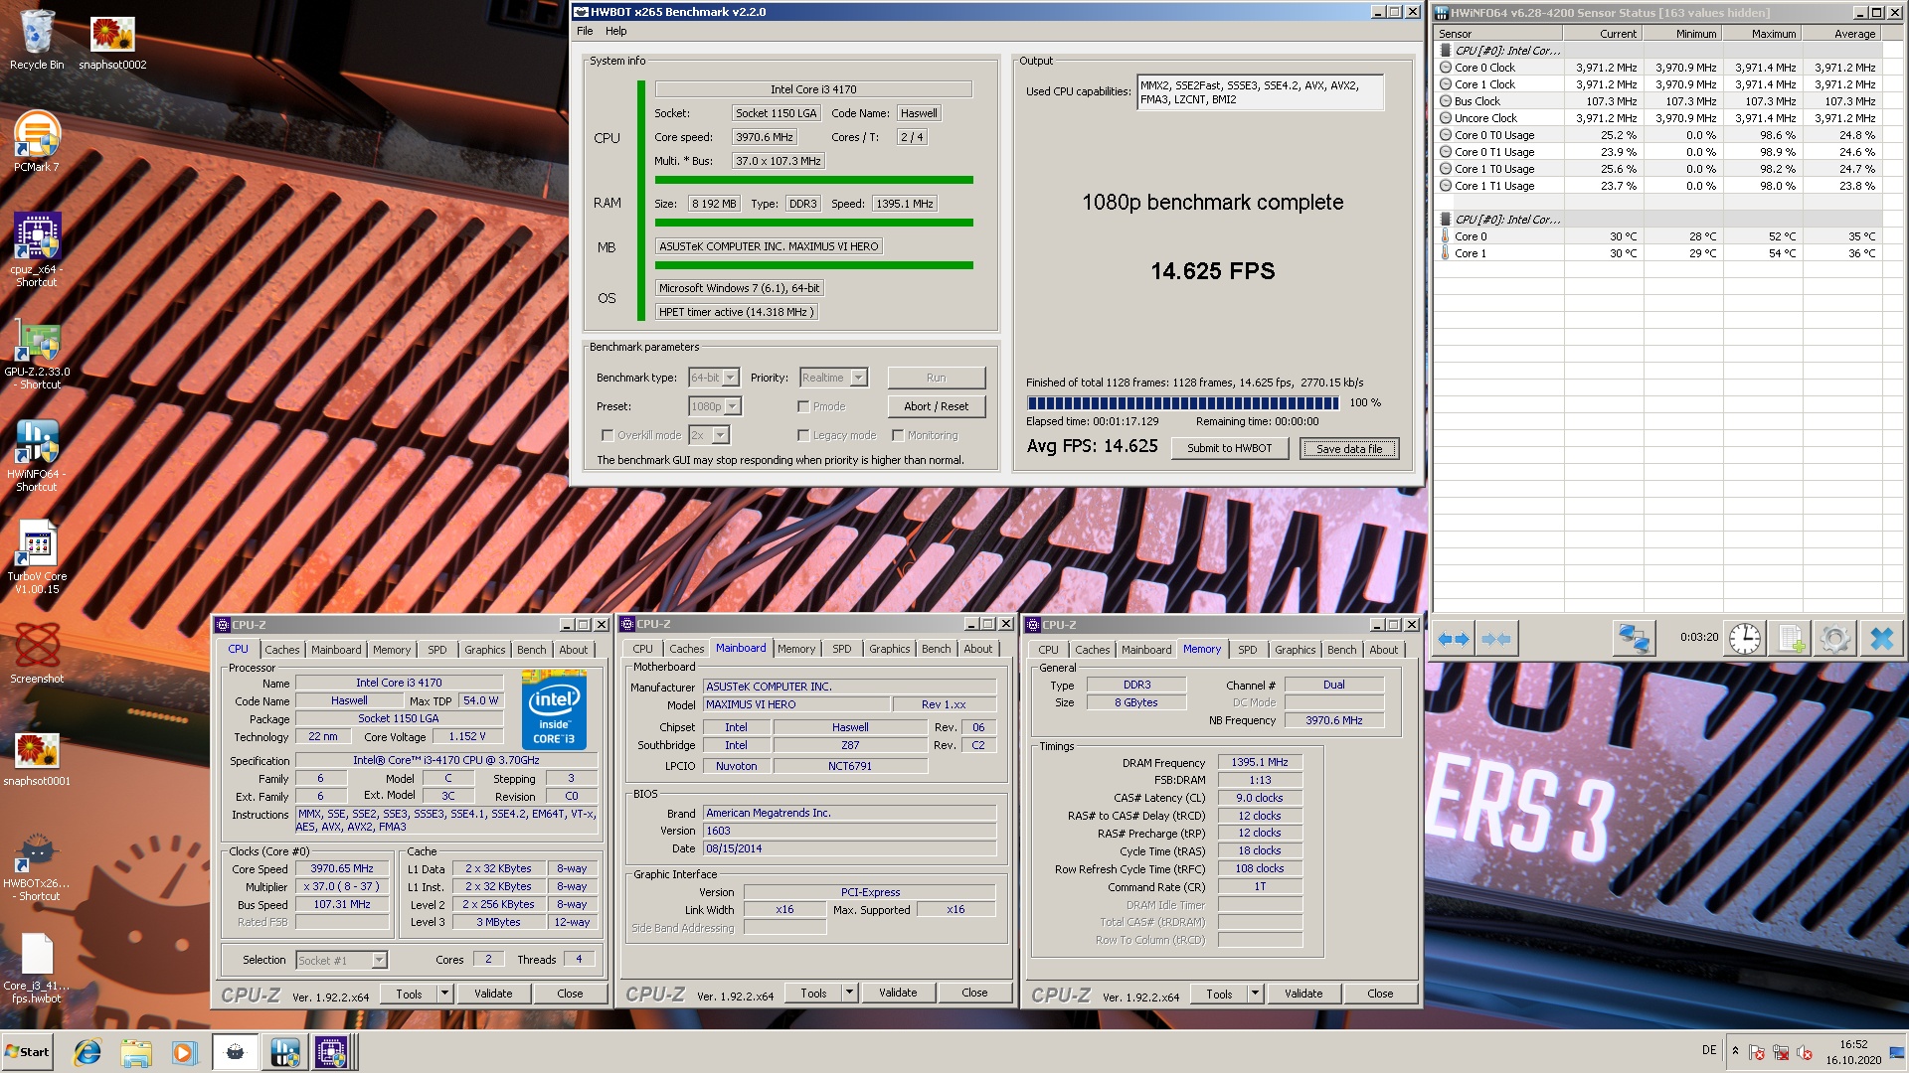Open Overkill mode 2x dropdown
1909x1073 pixels.
[x=709, y=435]
